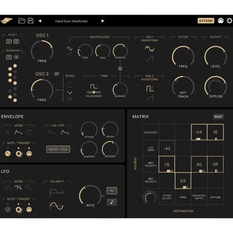Toggle the GATE > VCA button
The width and height of the screenshot is (233, 233).
pyautogui.click(x=58, y=149)
